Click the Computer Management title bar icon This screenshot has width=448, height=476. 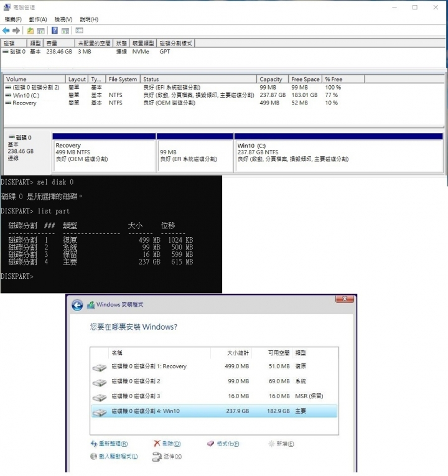pyautogui.click(x=7, y=7)
